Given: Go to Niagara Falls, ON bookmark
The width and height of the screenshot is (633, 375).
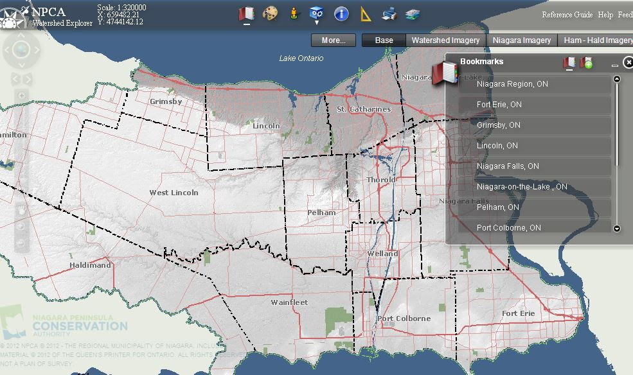Looking at the screenshot, I should 535,166.
